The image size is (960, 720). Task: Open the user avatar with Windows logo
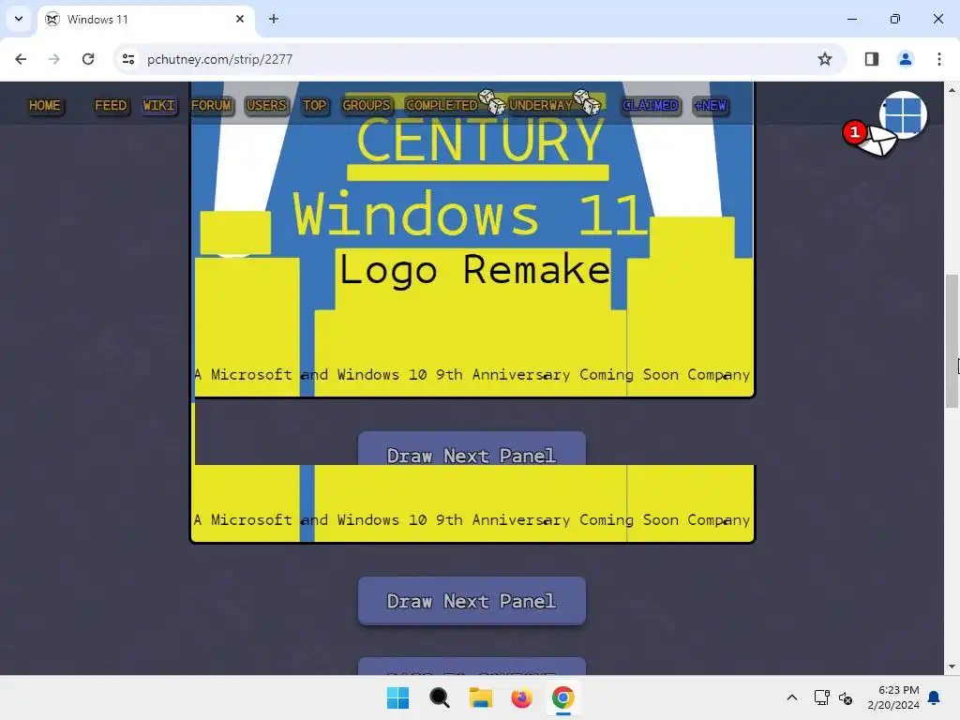[903, 114]
